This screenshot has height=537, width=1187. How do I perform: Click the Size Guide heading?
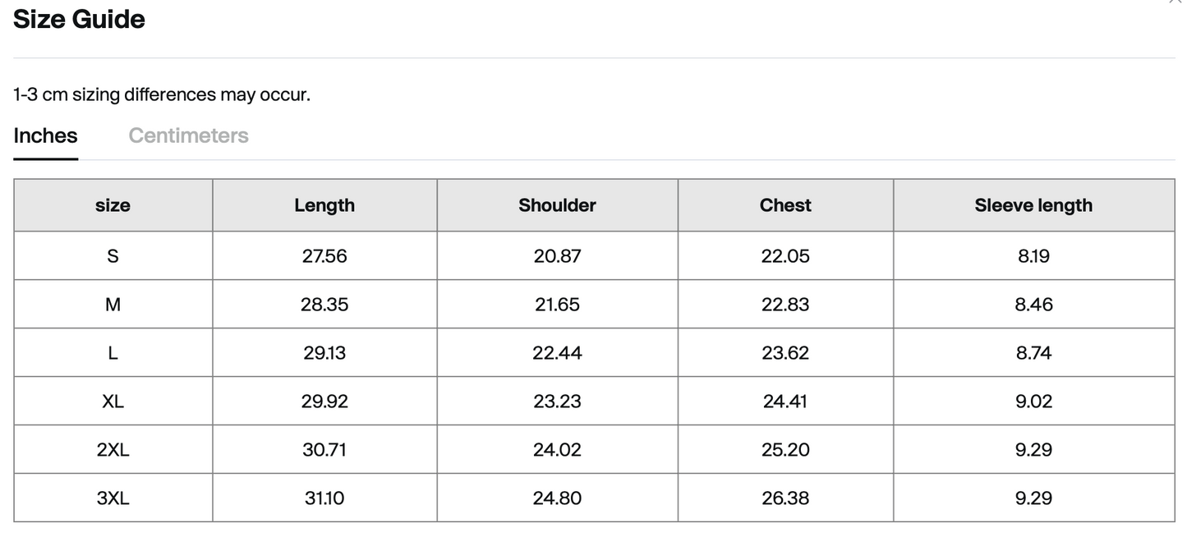click(x=79, y=19)
